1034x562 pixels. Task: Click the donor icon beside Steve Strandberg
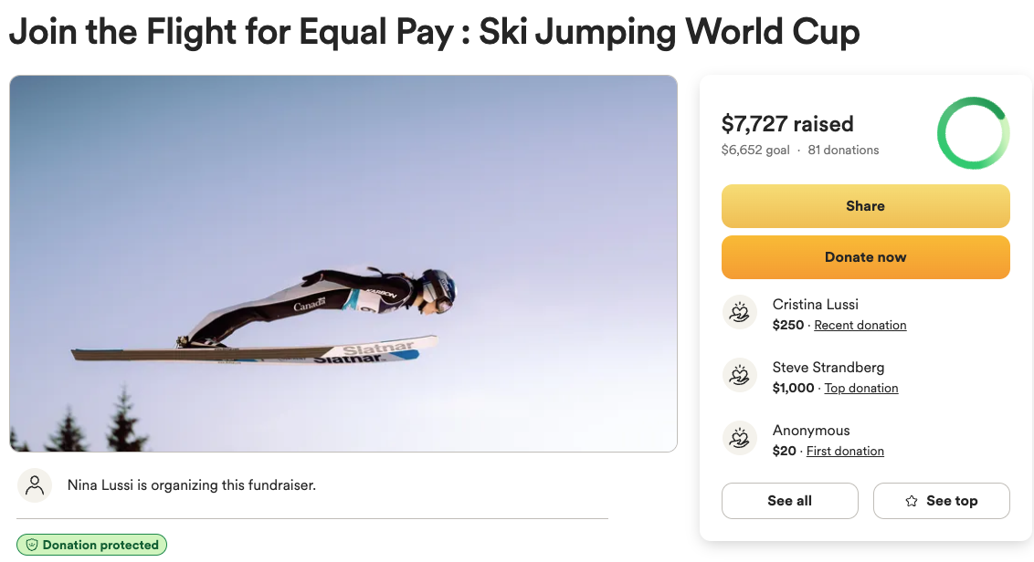740,376
